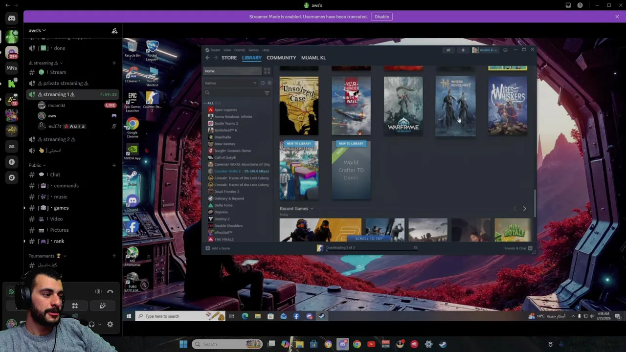The image size is (626, 352).
Task: Click the Add a Server plus icon
Action: (12, 162)
